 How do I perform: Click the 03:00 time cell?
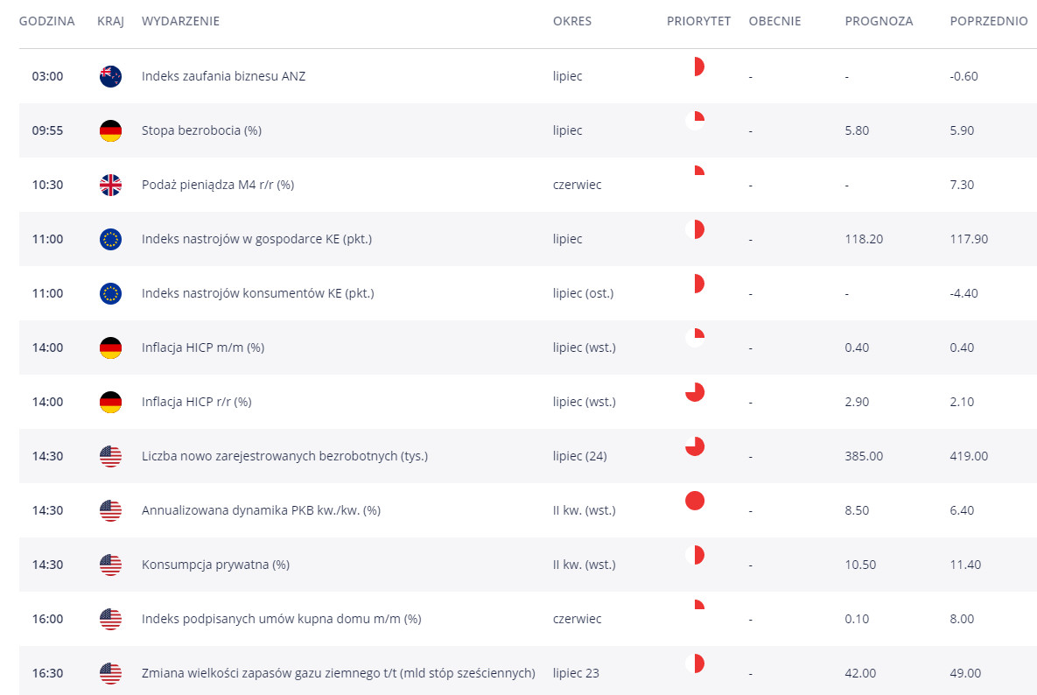coord(47,76)
